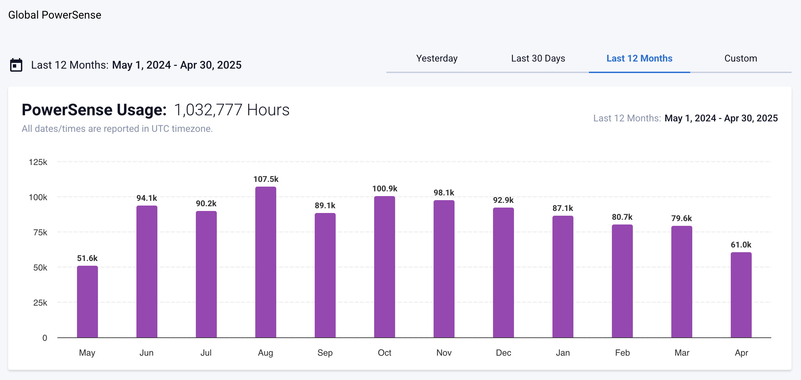Click the May bar showing 51.6k
This screenshot has width=801, height=380.
87,302
